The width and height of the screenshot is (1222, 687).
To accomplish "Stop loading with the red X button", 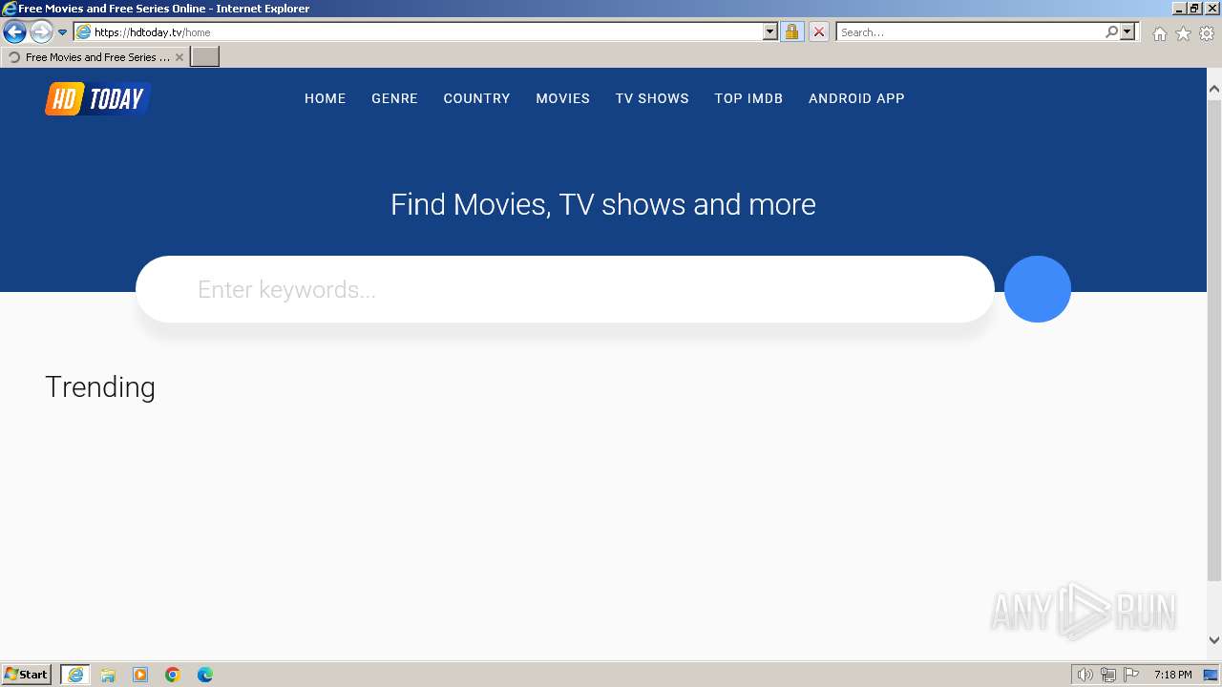I will [x=818, y=31].
